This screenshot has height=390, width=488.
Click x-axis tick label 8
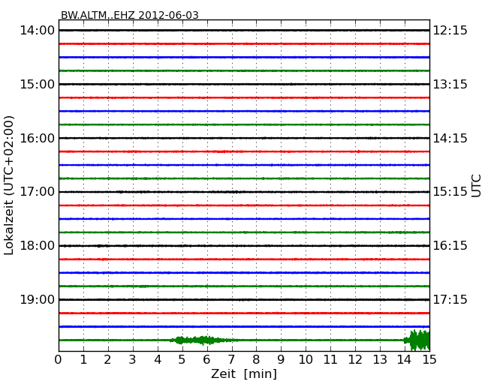click(256, 360)
